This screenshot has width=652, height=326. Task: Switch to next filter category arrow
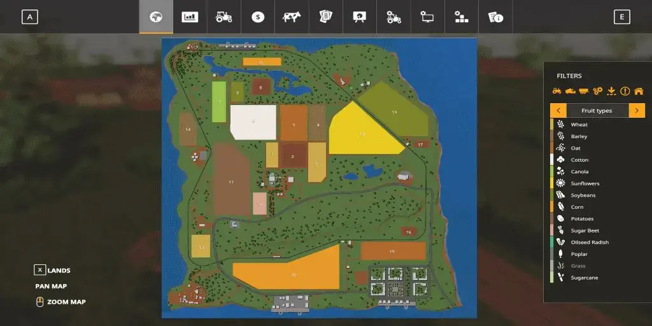coord(637,111)
